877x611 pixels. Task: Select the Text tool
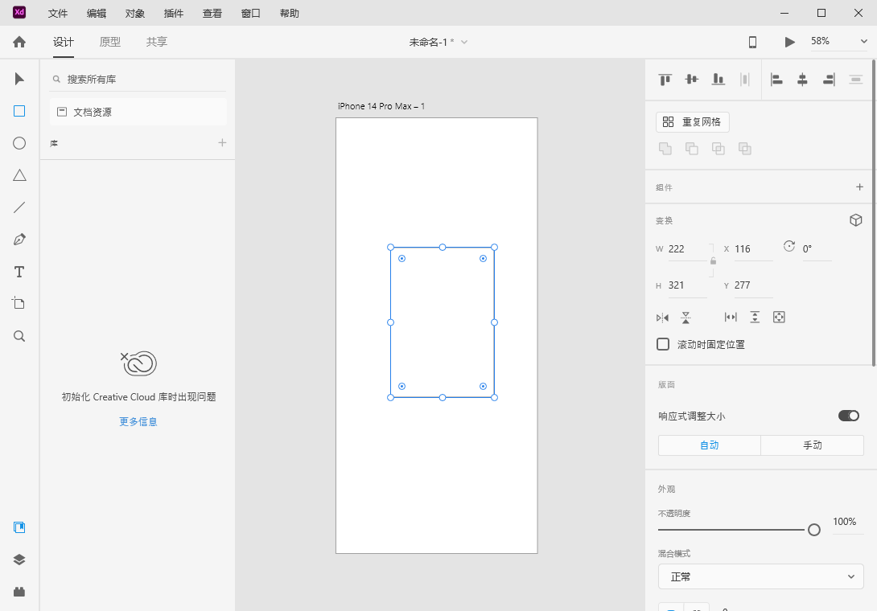(x=19, y=272)
